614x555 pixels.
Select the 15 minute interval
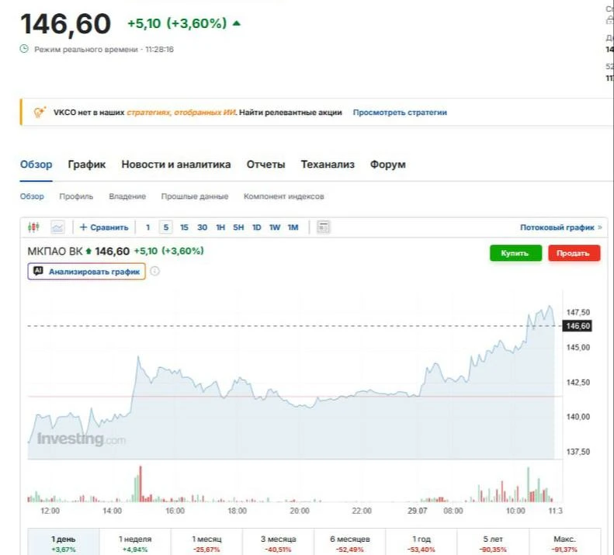(x=184, y=227)
